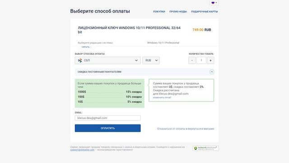Open the Подарочные карты menu item
This screenshot has height=163, width=289.
pyautogui.click(x=205, y=11)
